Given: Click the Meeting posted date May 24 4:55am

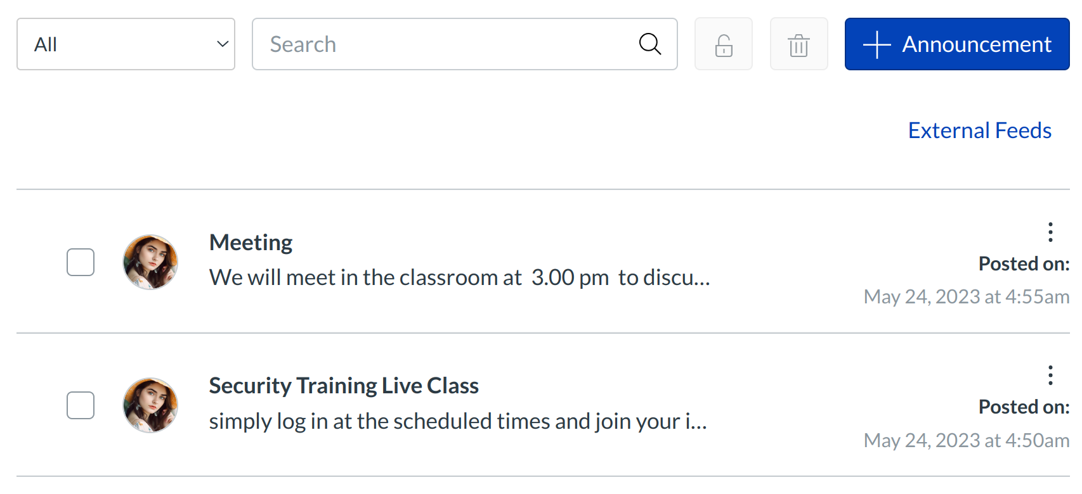Looking at the screenshot, I should click(966, 296).
